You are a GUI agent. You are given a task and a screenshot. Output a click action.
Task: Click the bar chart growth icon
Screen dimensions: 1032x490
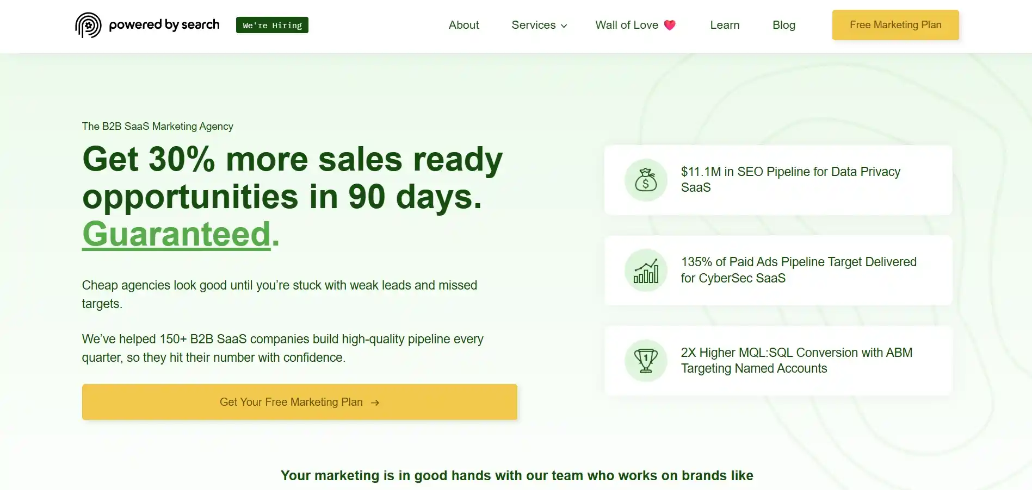coord(646,271)
